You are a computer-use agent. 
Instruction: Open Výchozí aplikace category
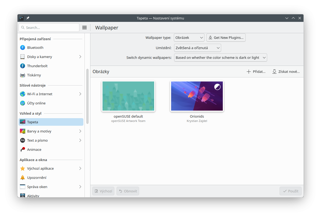(x=40, y=168)
